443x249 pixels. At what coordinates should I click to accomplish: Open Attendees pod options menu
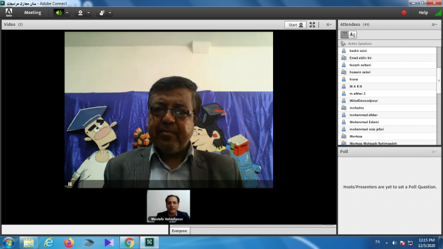click(x=434, y=25)
